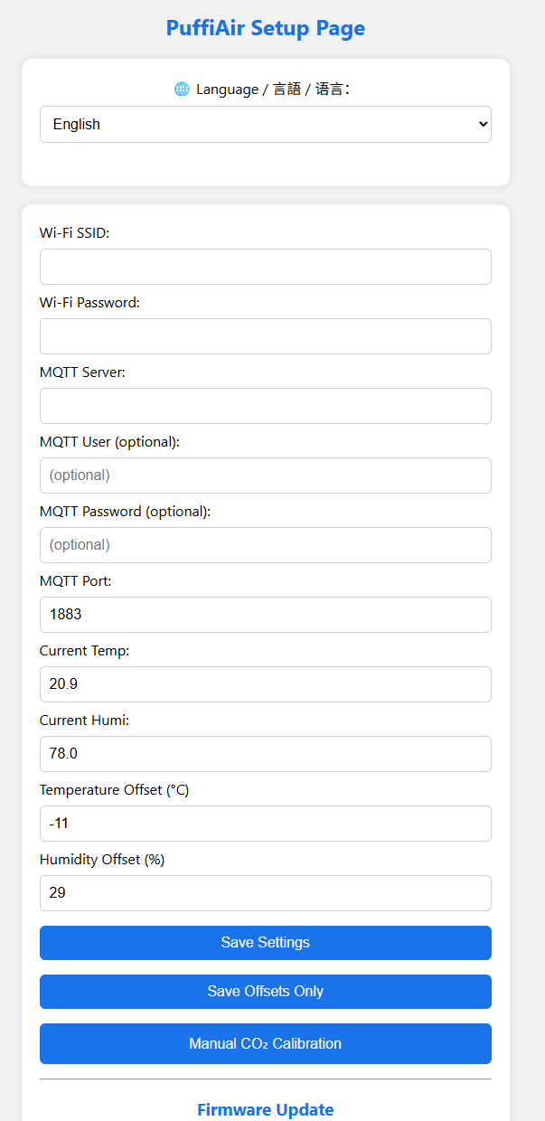
Task: Focus the MQTT User optional field
Action: point(266,476)
